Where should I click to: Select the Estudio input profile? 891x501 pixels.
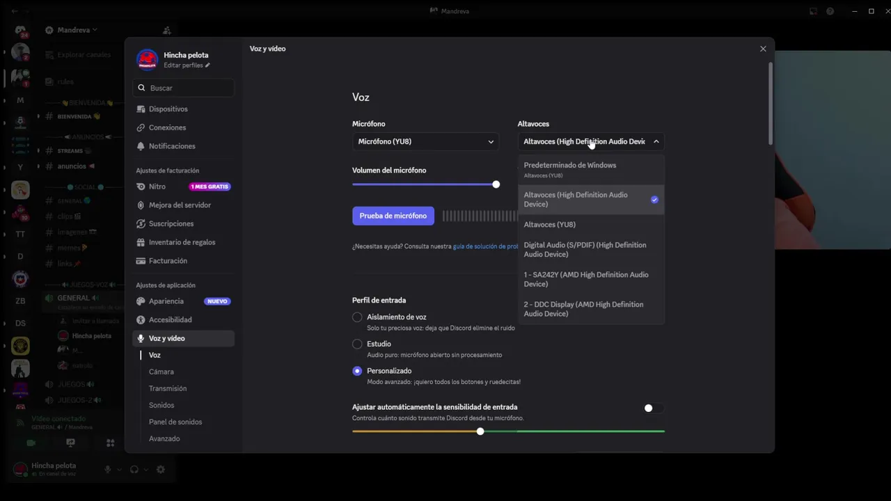click(357, 344)
